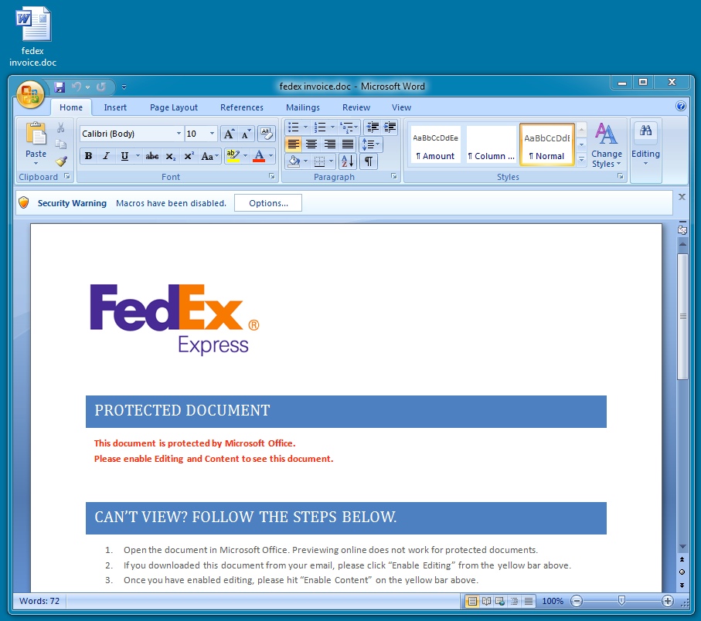
Task: Apply a numbered list
Action: point(320,127)
